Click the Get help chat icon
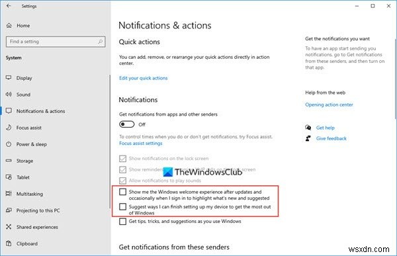Screen dimensions: 397x256 pos(308,128)
